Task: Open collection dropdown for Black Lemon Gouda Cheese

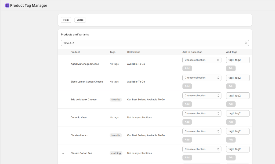Action: tap(202, 78)
